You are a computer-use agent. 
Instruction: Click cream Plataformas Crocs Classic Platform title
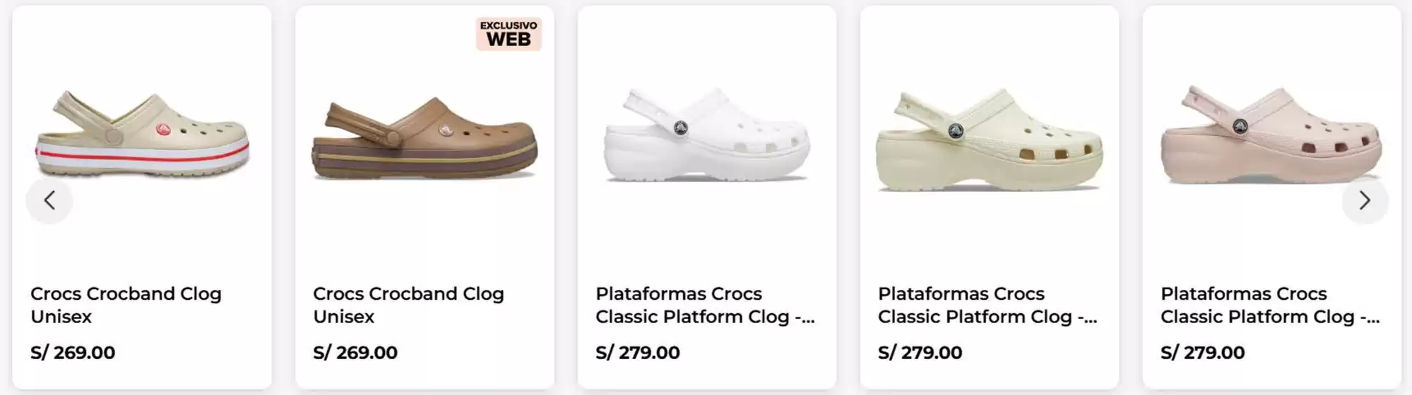987,305
